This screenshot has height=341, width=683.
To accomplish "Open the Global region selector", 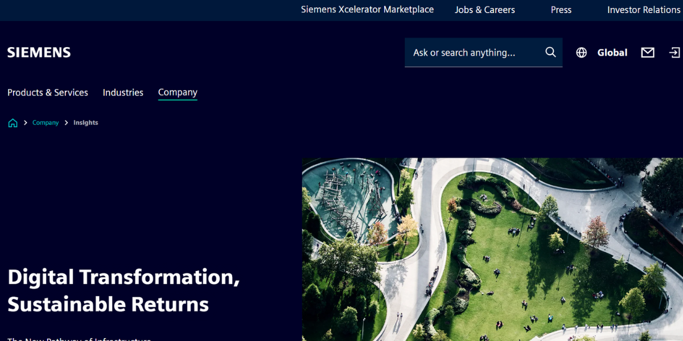I will (x=612, y=52).
